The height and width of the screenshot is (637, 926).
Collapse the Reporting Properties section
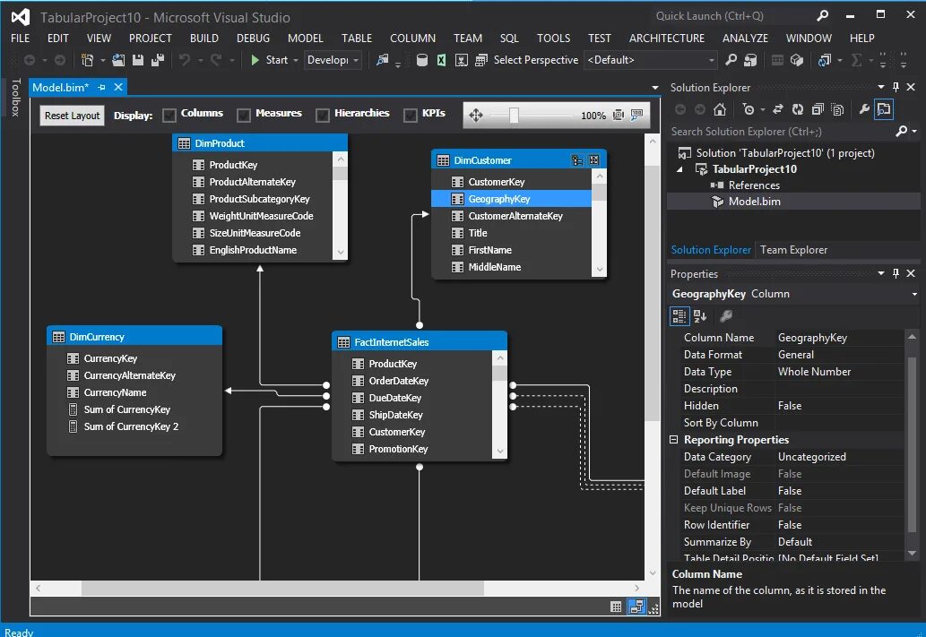[673, 439]
